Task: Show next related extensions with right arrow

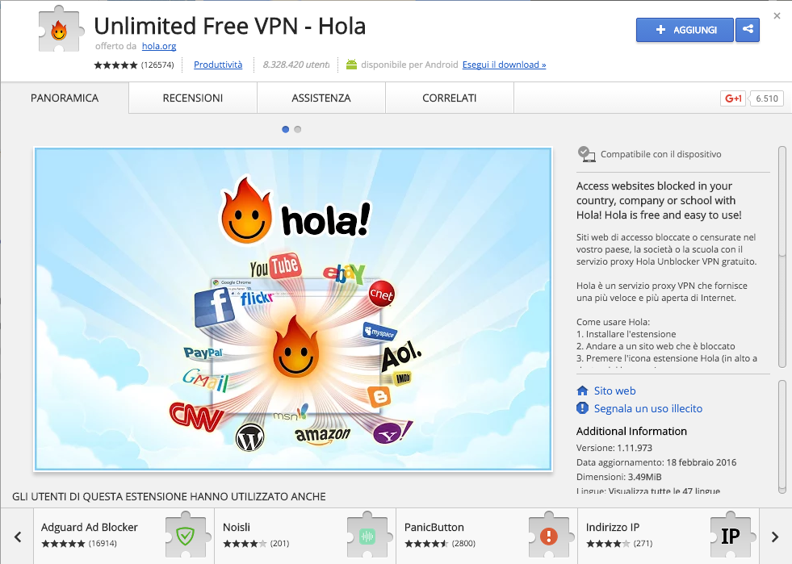Action: click(x=775, y=537)
